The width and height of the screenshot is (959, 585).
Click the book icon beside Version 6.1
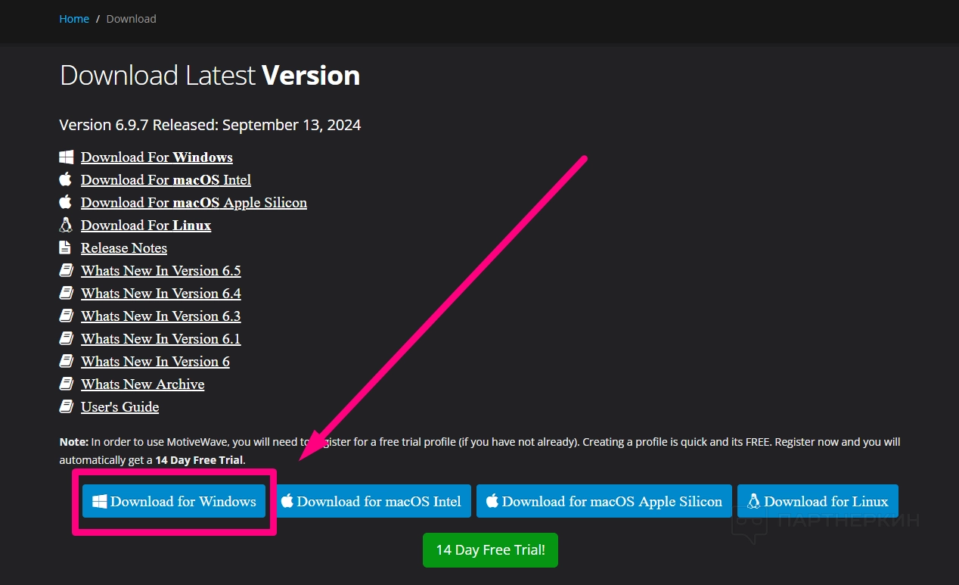(x=67, y=339)
